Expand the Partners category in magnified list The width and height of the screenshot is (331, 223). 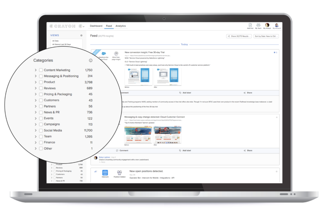pyautogui.click(x=35, y=106)
